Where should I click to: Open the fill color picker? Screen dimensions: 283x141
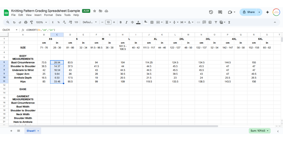(146, 22)
